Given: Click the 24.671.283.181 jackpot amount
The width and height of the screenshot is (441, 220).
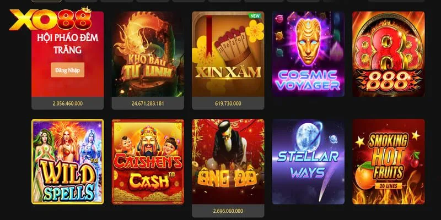Looking at the screenshot, I should [148, 103].
